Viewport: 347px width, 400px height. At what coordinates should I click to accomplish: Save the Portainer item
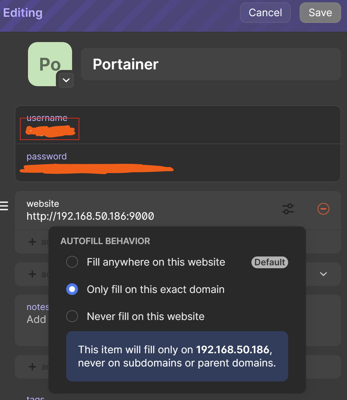(320, 13)
